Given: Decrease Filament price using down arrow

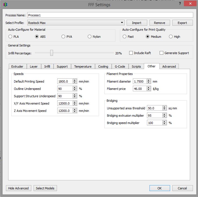Looking at the screenshot, I should coord(149,90).
